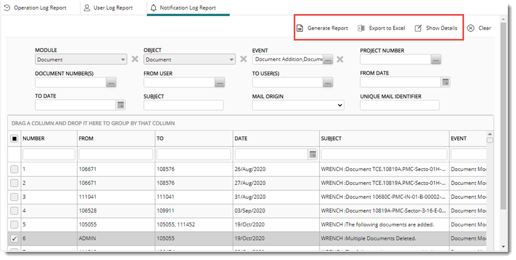Image resolution: width=516 pixels, height=260 pixels.
Task: Click the page scrollbar down arrow
Action: click(x=503, y=247)
